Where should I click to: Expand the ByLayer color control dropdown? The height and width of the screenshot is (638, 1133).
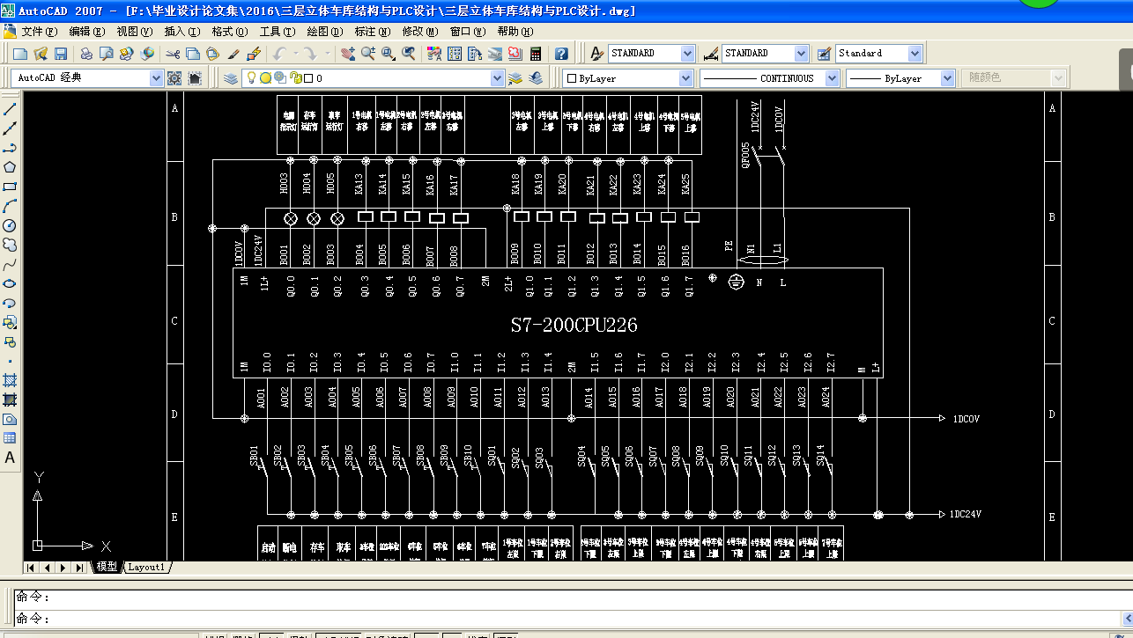click(x=687, y=78)
